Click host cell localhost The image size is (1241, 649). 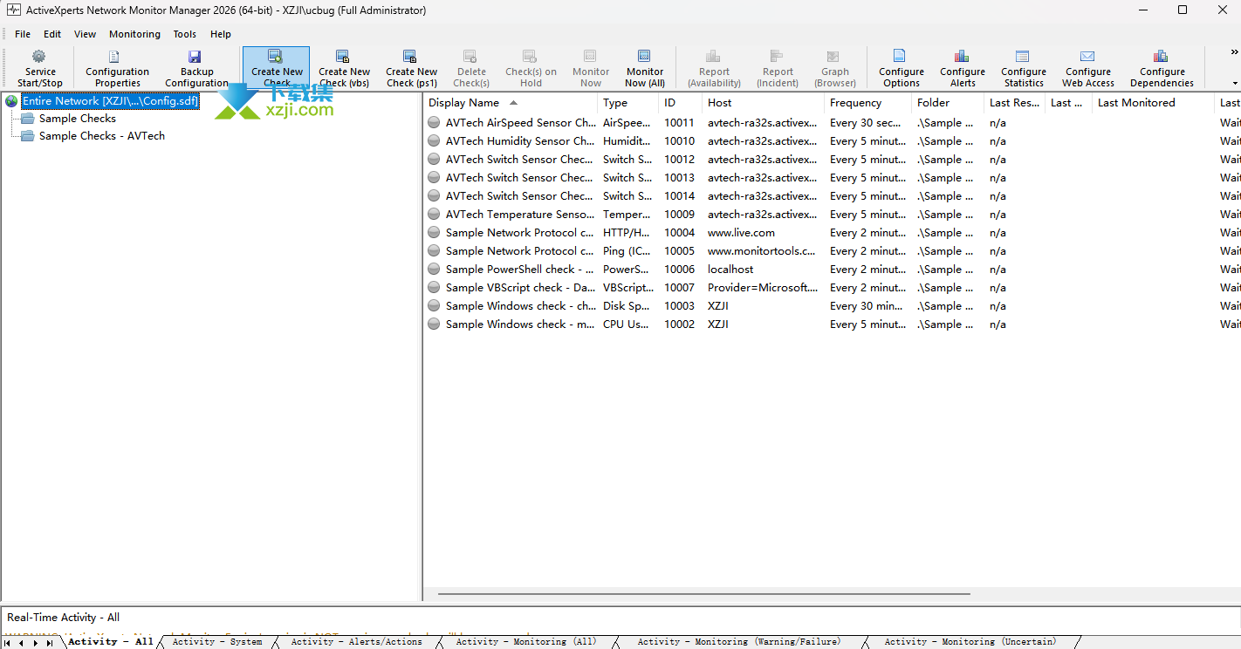click(x=730, y=270)
